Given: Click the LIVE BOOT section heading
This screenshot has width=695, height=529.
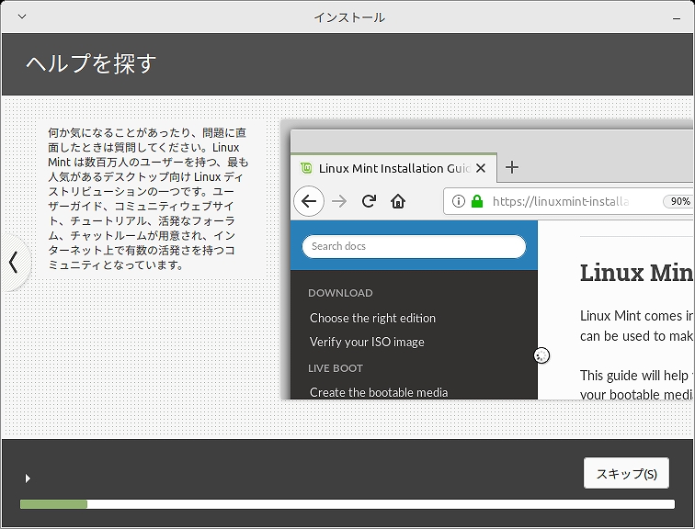Looking at the screenshot, I should 336,368.
